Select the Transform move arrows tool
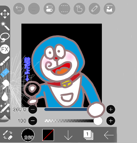The image size is (137, 143). point(5,14)
